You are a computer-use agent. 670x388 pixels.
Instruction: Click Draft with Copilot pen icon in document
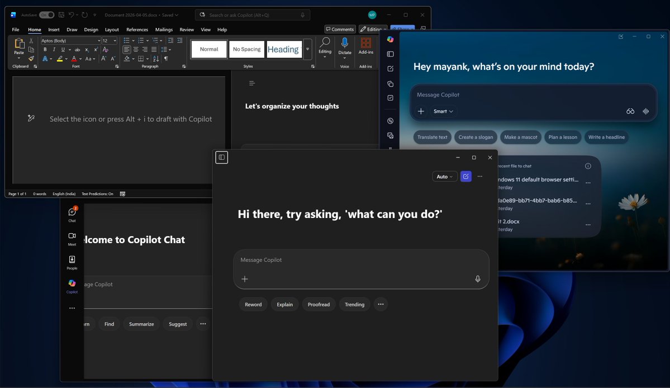tap(31, 119)
